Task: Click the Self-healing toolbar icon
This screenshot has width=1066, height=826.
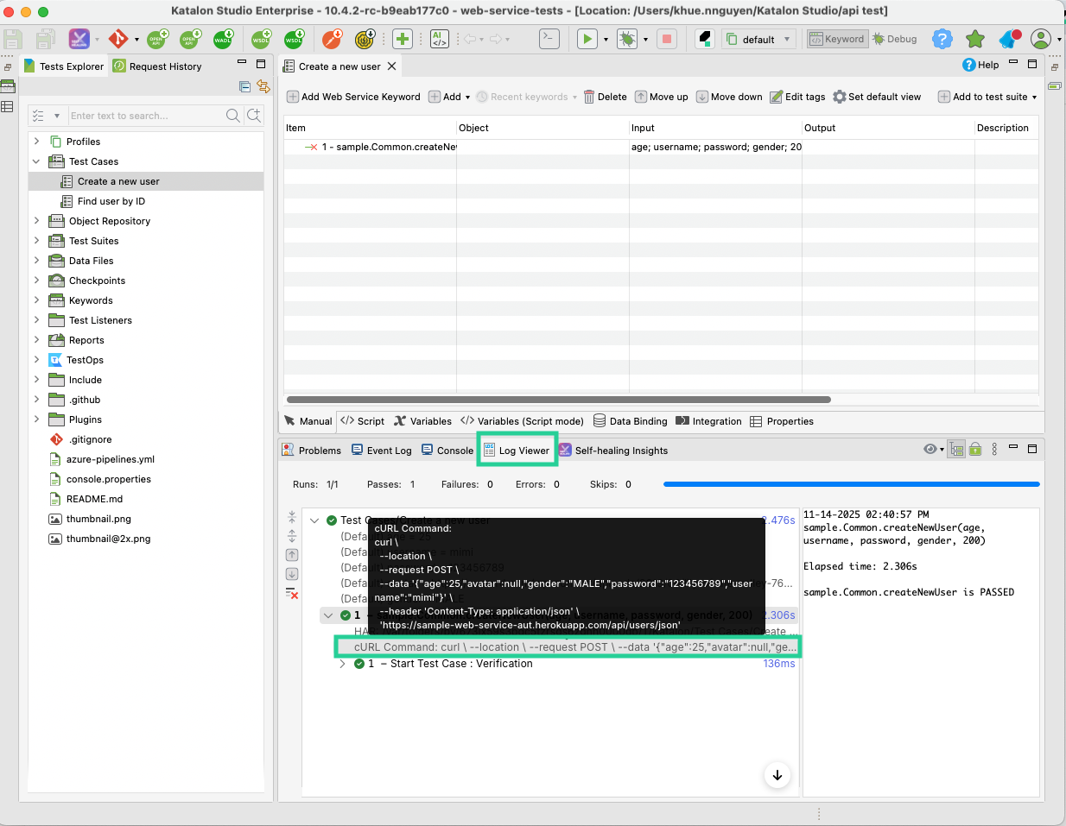Action: pos(79,39)
